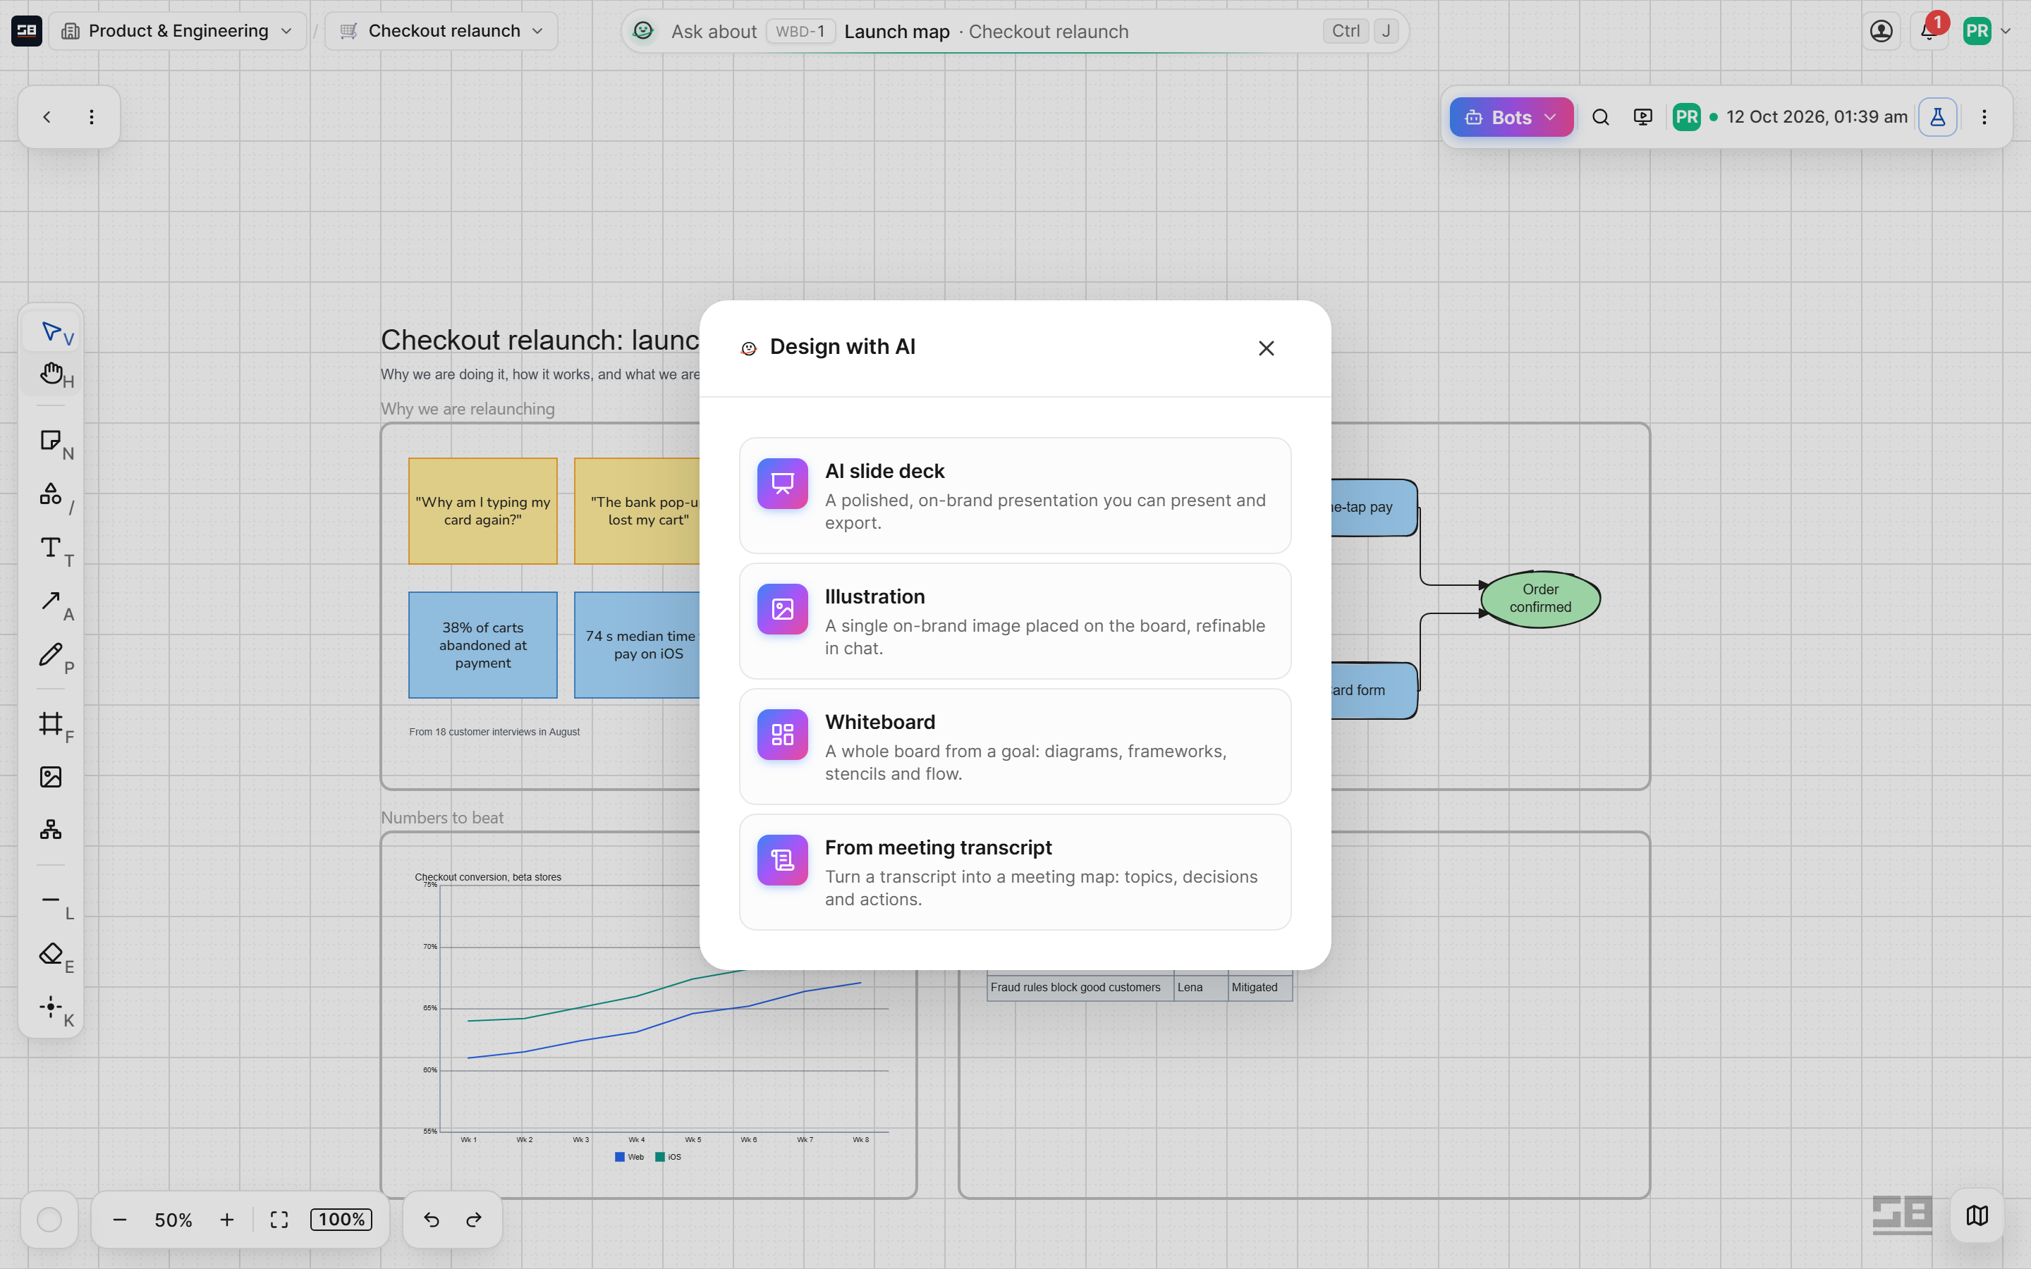This screenshot has height=1269, width=2031.
Task: Select the Pen drawing tool
Action: coord(51,655)
